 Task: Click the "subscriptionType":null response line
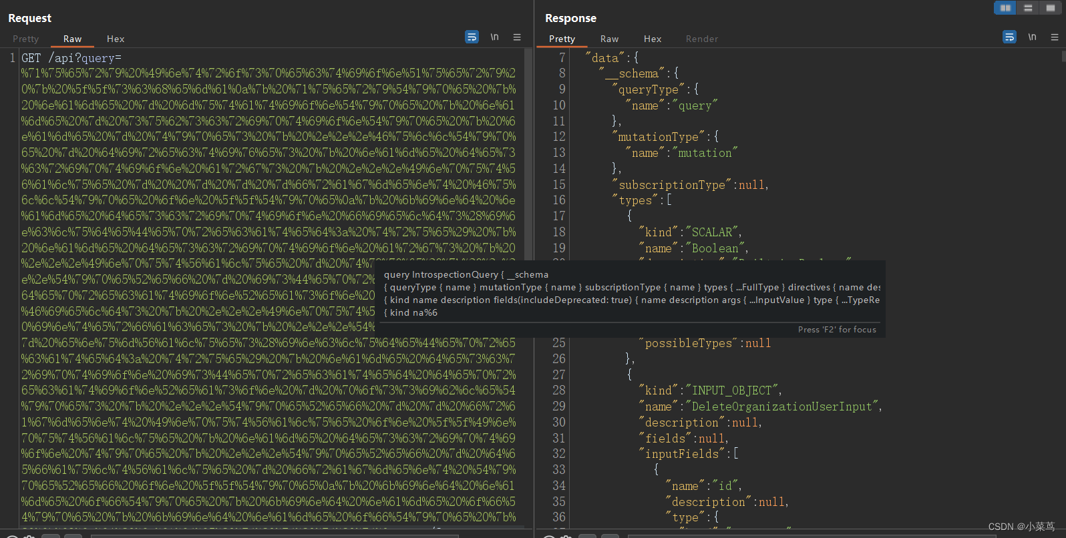tap(690, 185)
